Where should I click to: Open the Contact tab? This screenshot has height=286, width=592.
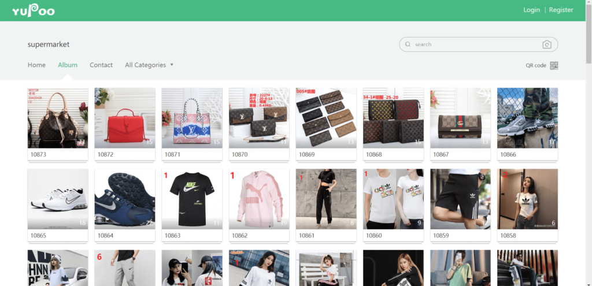(x=101, y=65)
